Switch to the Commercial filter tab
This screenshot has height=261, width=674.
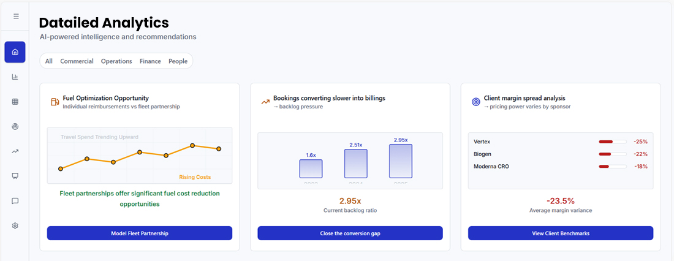click(77, 61)
